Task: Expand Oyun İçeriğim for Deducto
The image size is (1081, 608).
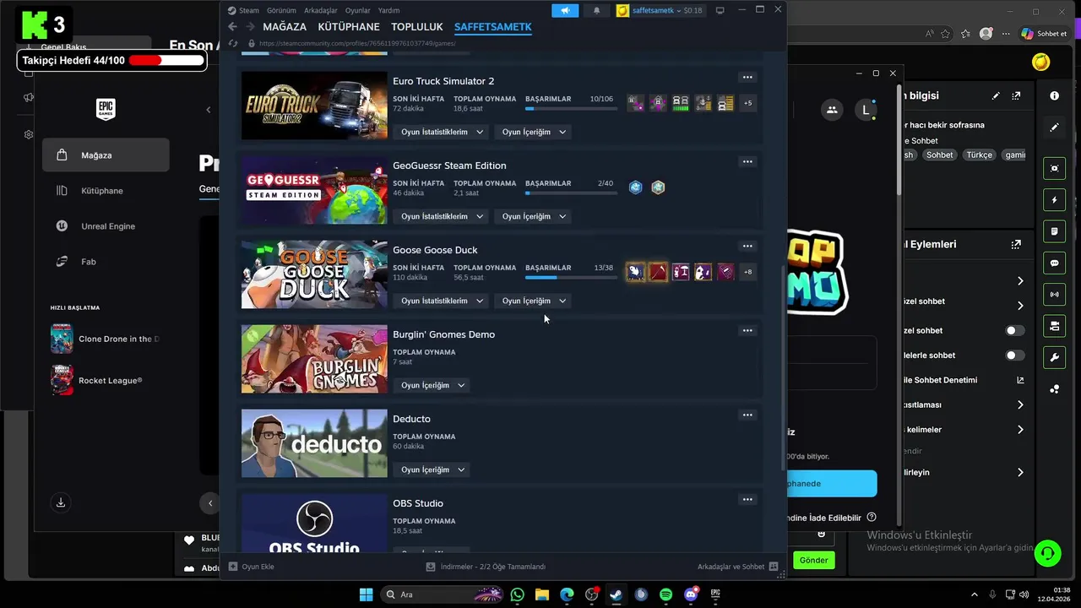Action: pyautogui.click(x=432, y=470)
